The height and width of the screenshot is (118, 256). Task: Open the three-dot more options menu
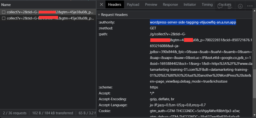point(250,6)
